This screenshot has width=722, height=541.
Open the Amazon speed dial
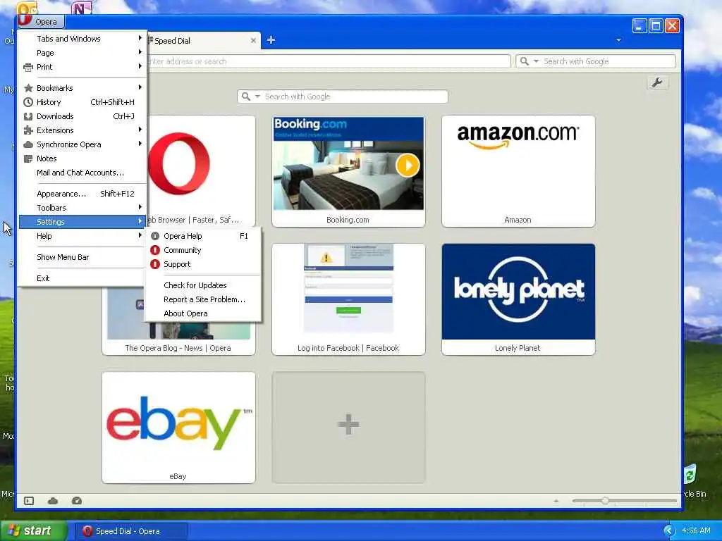coord(518,171)
